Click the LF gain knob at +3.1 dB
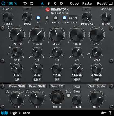This screenshot has width=114, height=116. 17,35
